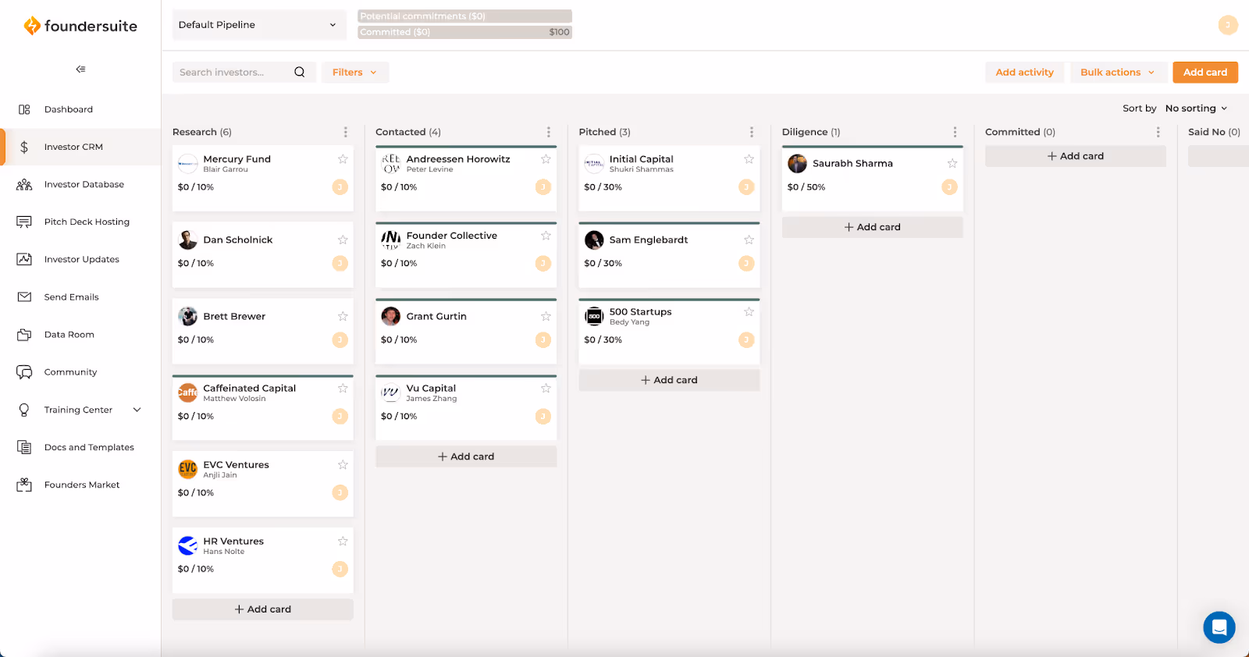Viewport: 1249px width, 657px height.
Task: Open the chat support widget
Action: click(1219, 627)
